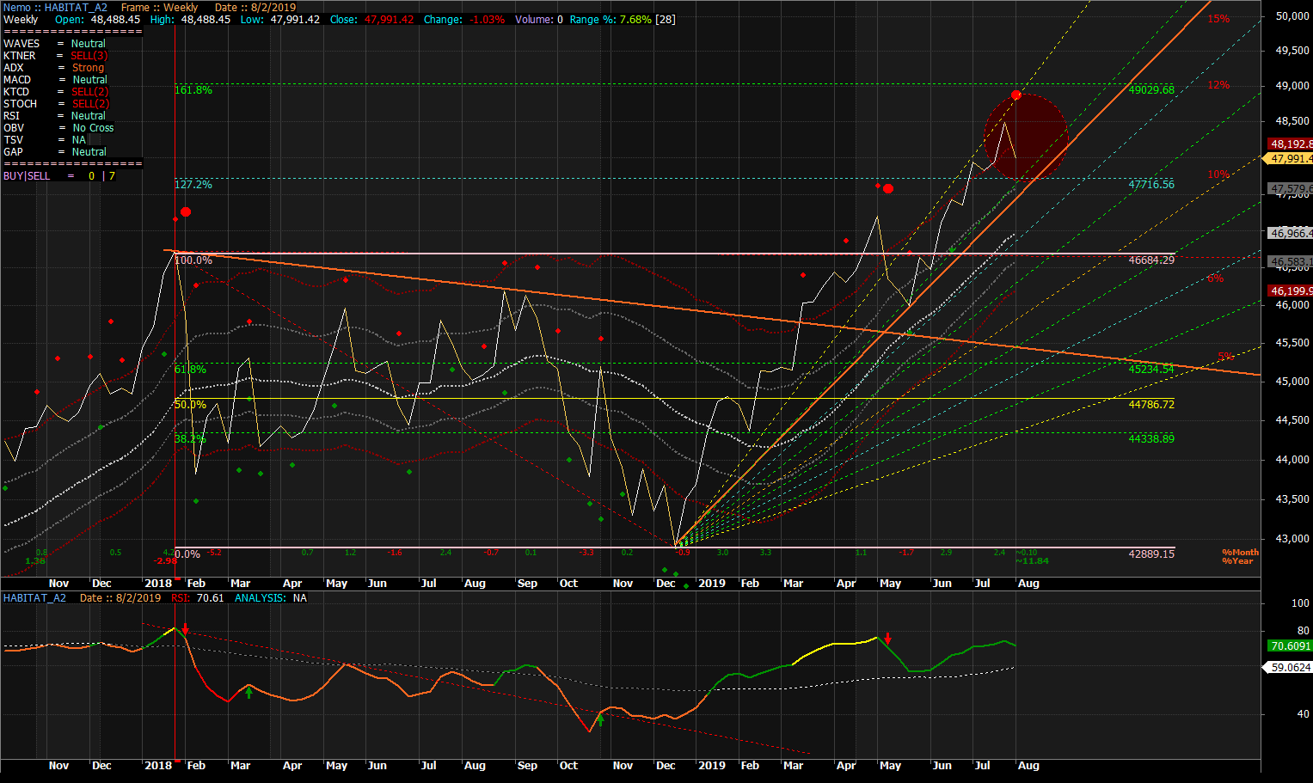Click the OBV = No Cross row

click(58, 127)
